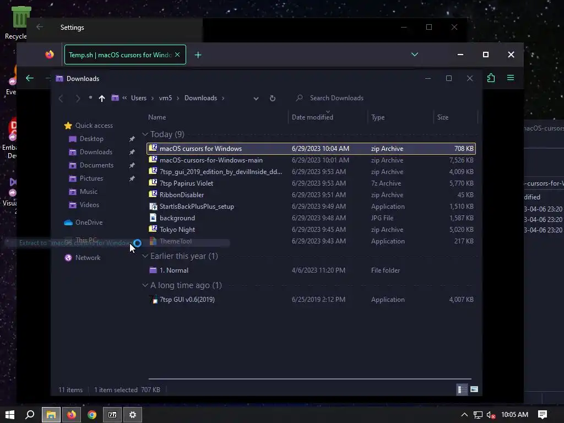564x423 pixels.
Task: Click RibbonDisabler zip icon
Action: [x=153, y=194]
